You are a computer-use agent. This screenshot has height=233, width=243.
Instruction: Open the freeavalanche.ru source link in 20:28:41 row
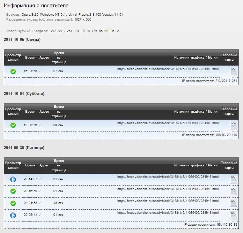pyautogui.click(x=168, y=213)
